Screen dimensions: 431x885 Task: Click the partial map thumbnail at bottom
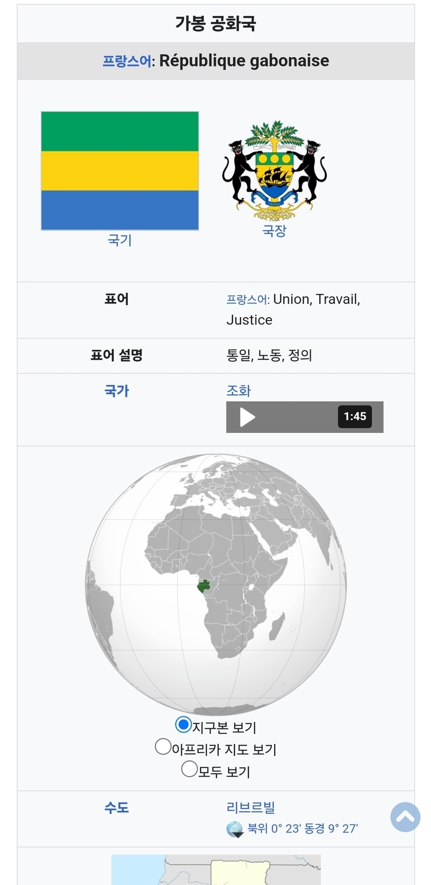tap(216, 870)
